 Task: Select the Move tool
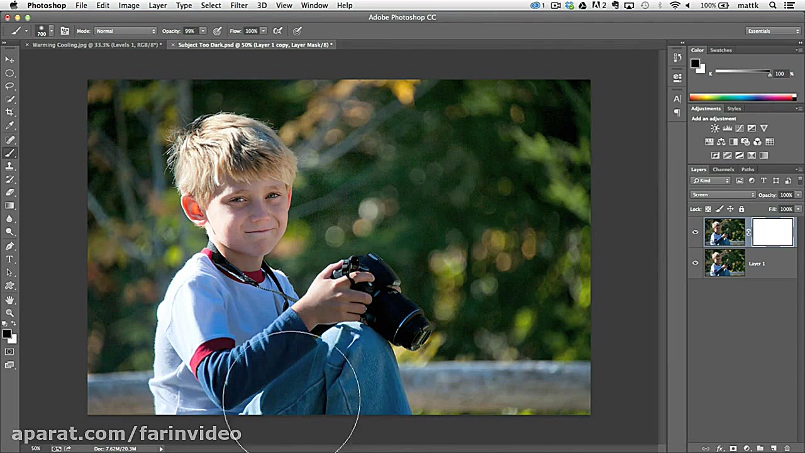(9, 59)
